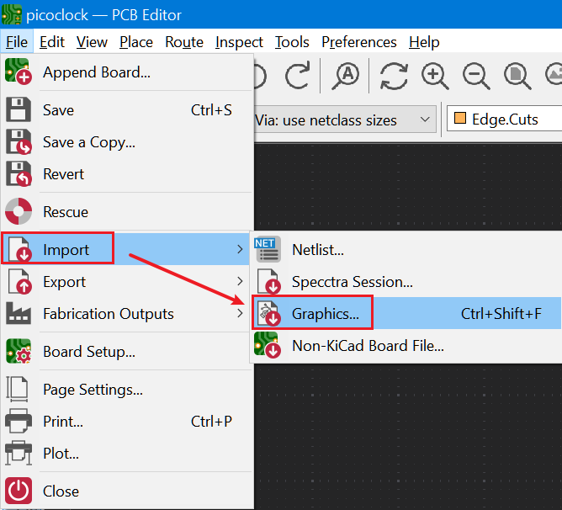Screen dimensions: 562x510
Task: Click the Fabrication Outputs factory icon
Action: [x=19, y=313]
